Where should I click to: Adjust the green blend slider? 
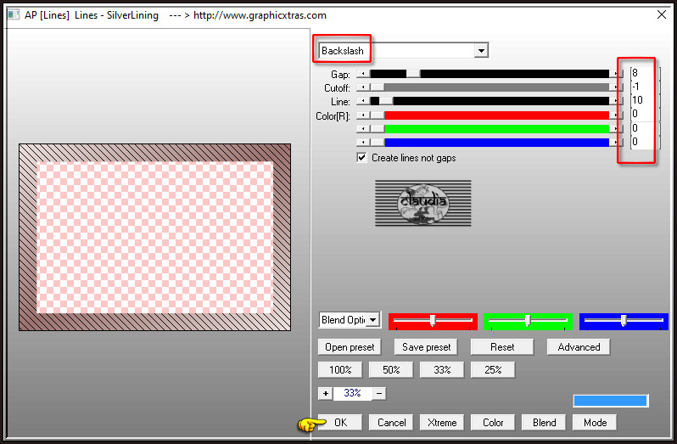tap(527, 320)
